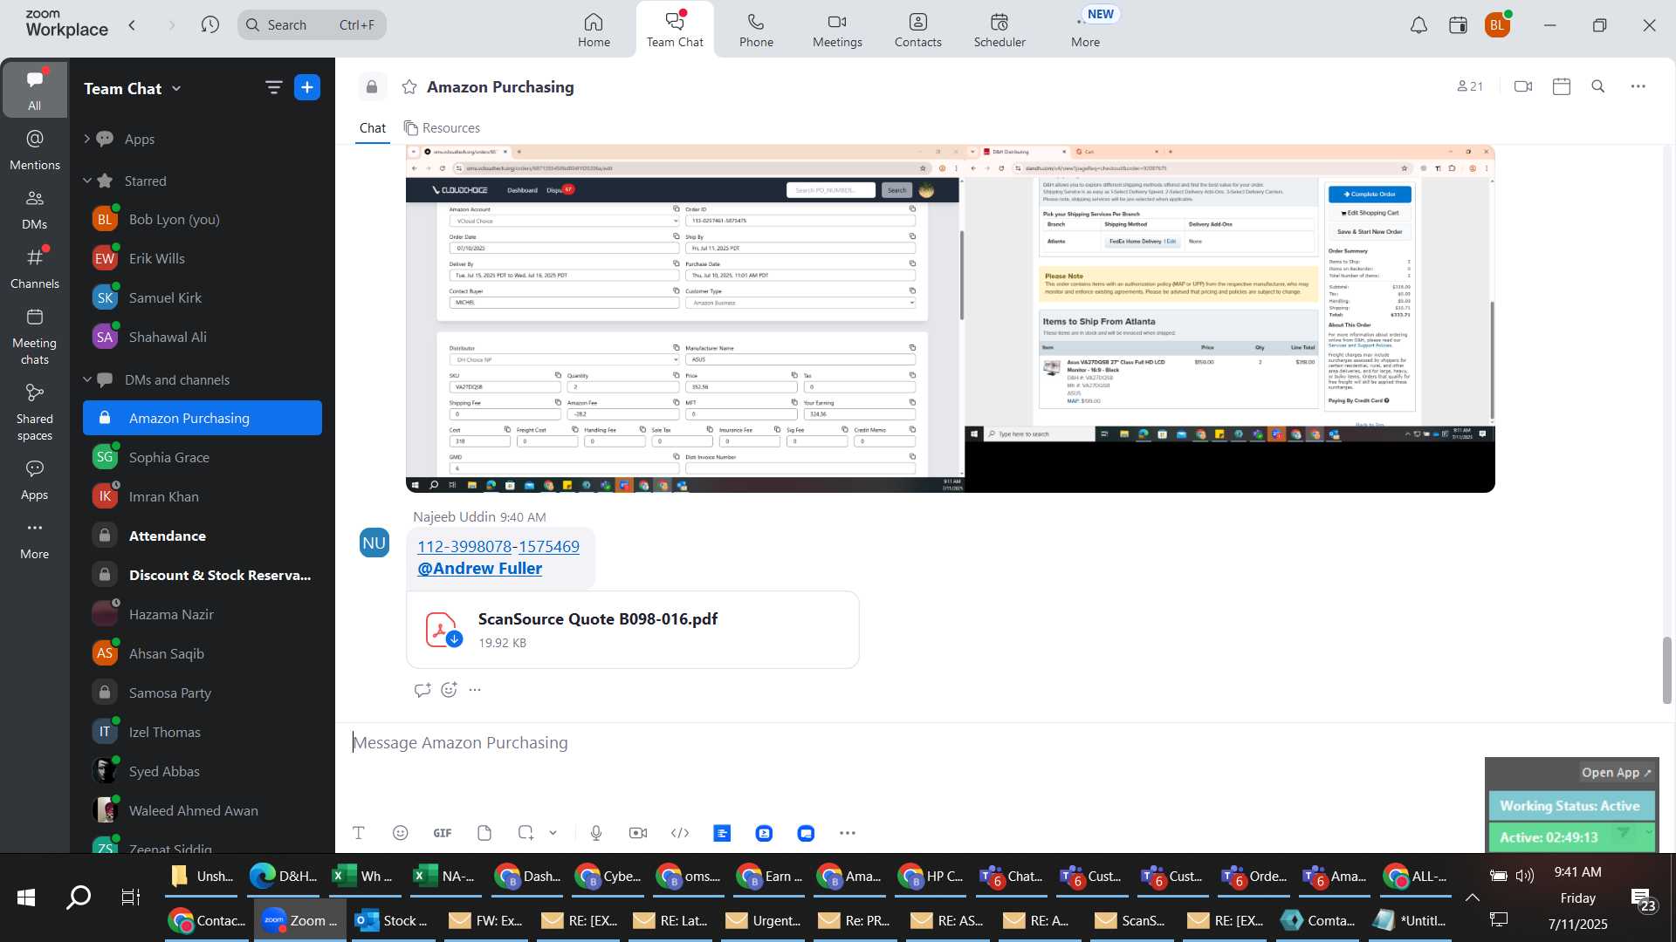The height and width of the screenshot is (942, 1676).
Task: View the 21 members list
Action: (1470, 86)
